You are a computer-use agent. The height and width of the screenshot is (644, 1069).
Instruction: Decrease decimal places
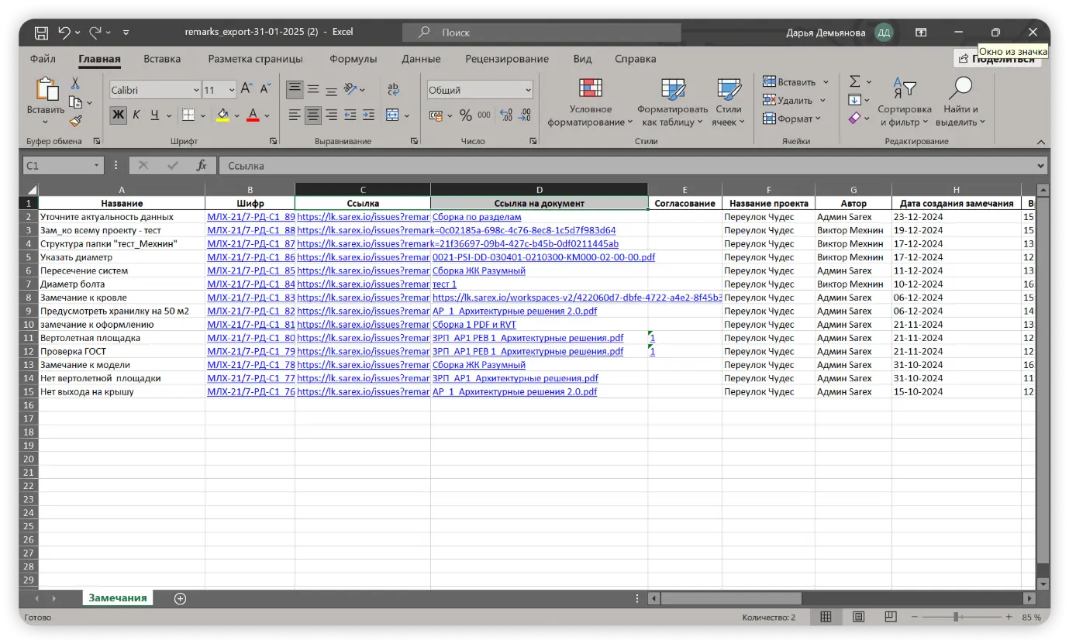point(525,115)
